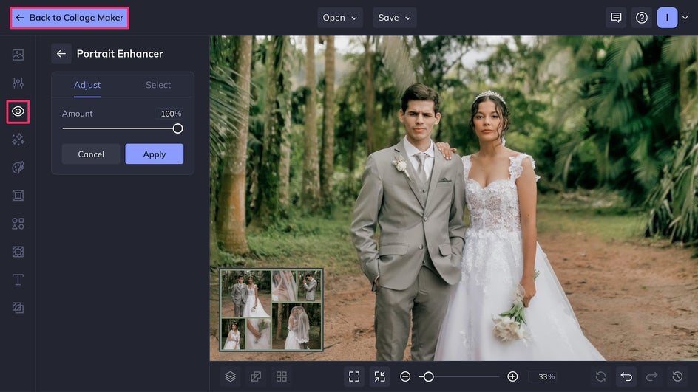The image size is (698, 392).
Task: Open the Save dropdown menu
Action: [x=394, y=18]
